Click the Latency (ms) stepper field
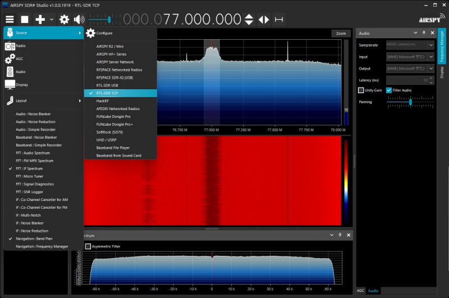The image size is (449, 298). point(410,80)
